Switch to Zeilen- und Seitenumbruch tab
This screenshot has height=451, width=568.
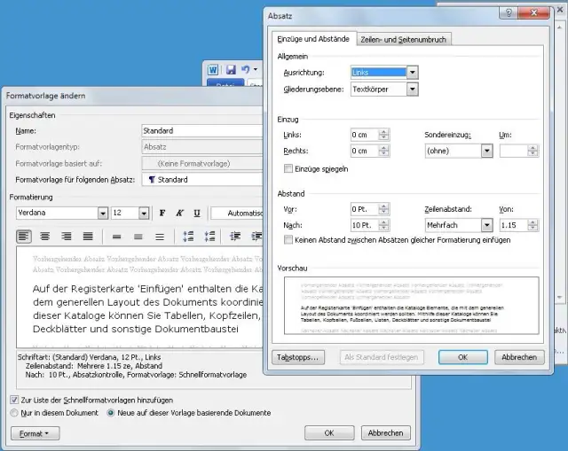point(404,39)
